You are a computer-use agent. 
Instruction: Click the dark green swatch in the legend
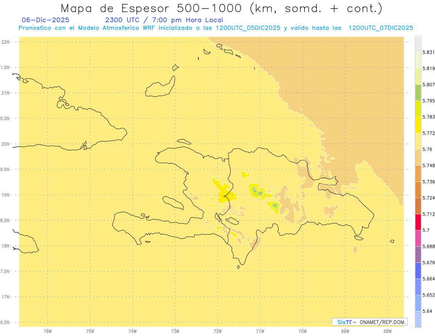[x=418, y=92]
